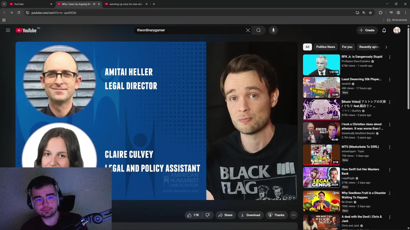This screenshot has height=230, width=410.
Task: View site information icon in the address bar
Action: tap(27, 12)
